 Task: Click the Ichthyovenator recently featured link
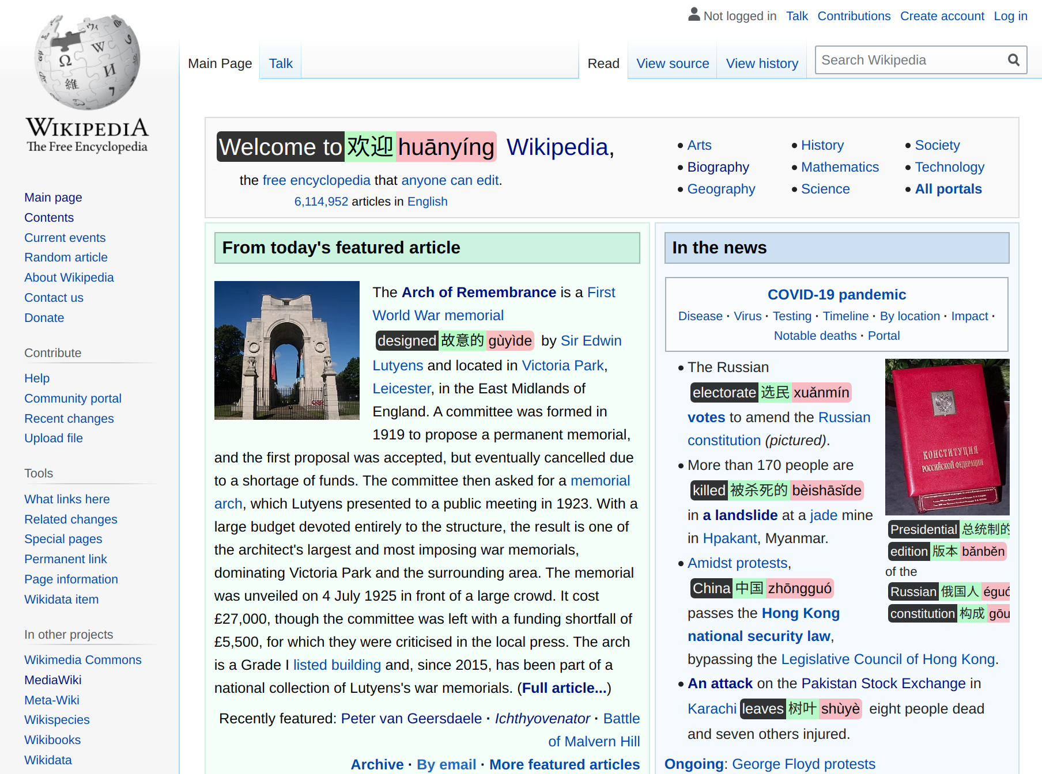click(542, 719)
